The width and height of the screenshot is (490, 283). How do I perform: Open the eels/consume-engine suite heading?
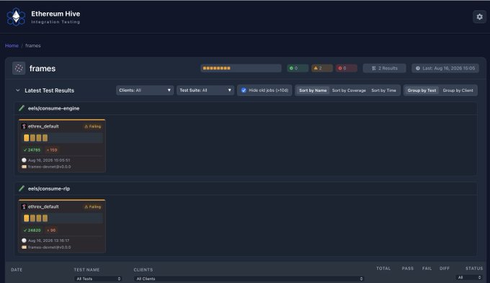[53, 108]
